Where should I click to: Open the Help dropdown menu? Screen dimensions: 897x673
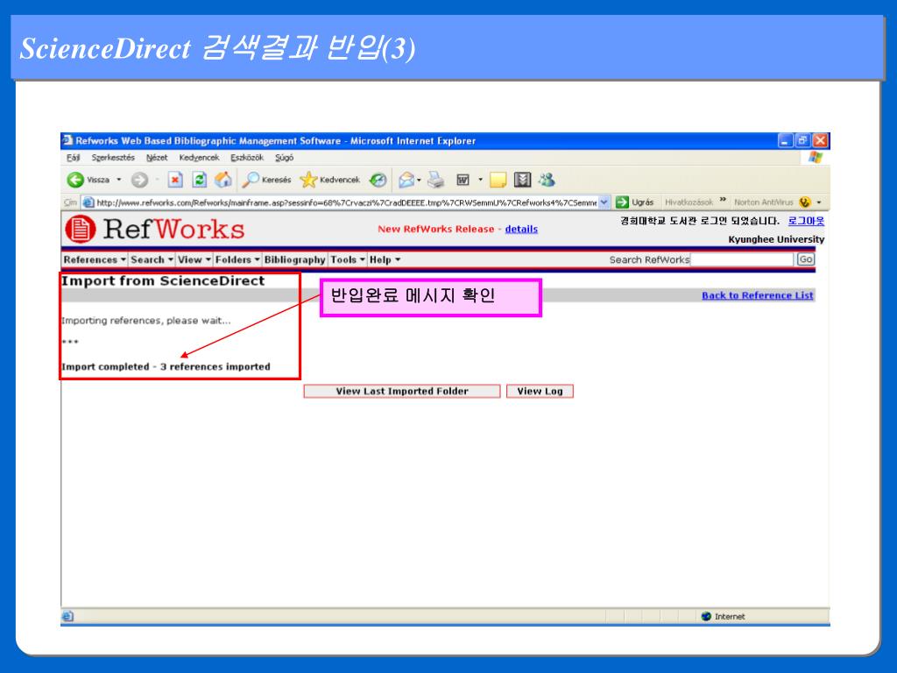pos(385,259)
